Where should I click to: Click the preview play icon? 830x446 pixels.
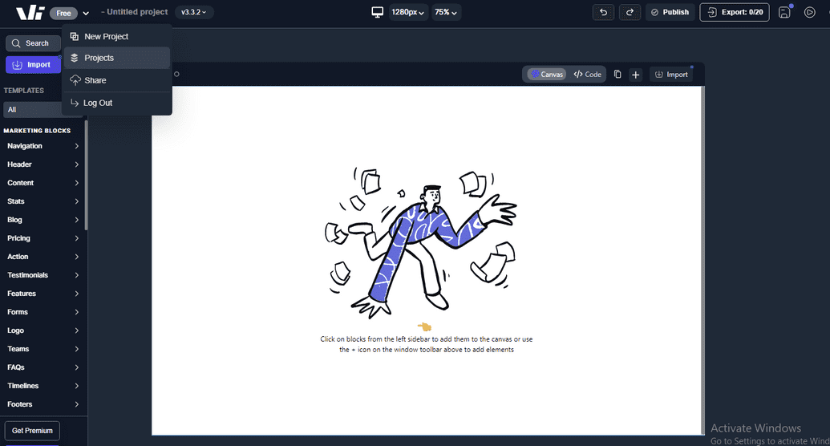tap(809, 12)
